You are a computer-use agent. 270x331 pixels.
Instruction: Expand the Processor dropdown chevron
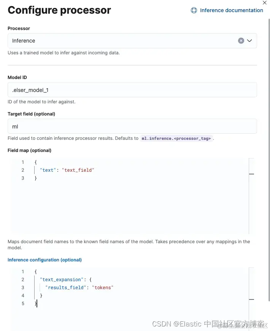250,41
